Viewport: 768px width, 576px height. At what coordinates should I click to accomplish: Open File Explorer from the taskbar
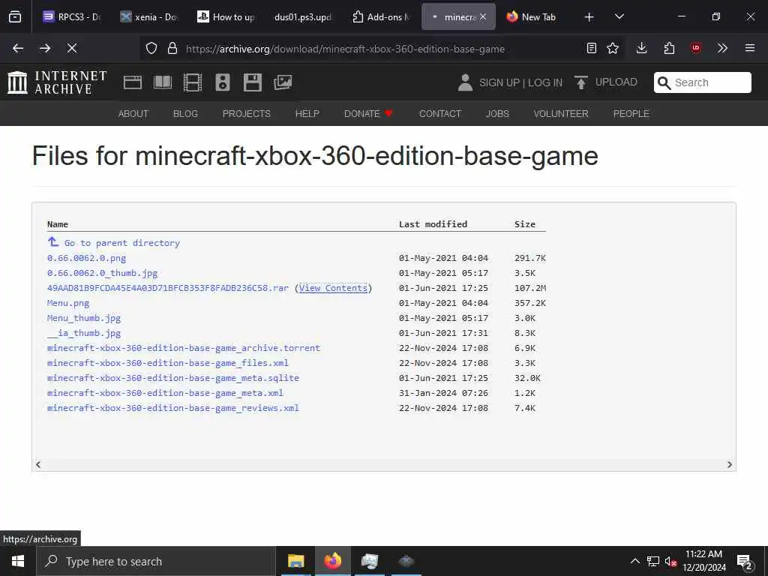point(295,561)
